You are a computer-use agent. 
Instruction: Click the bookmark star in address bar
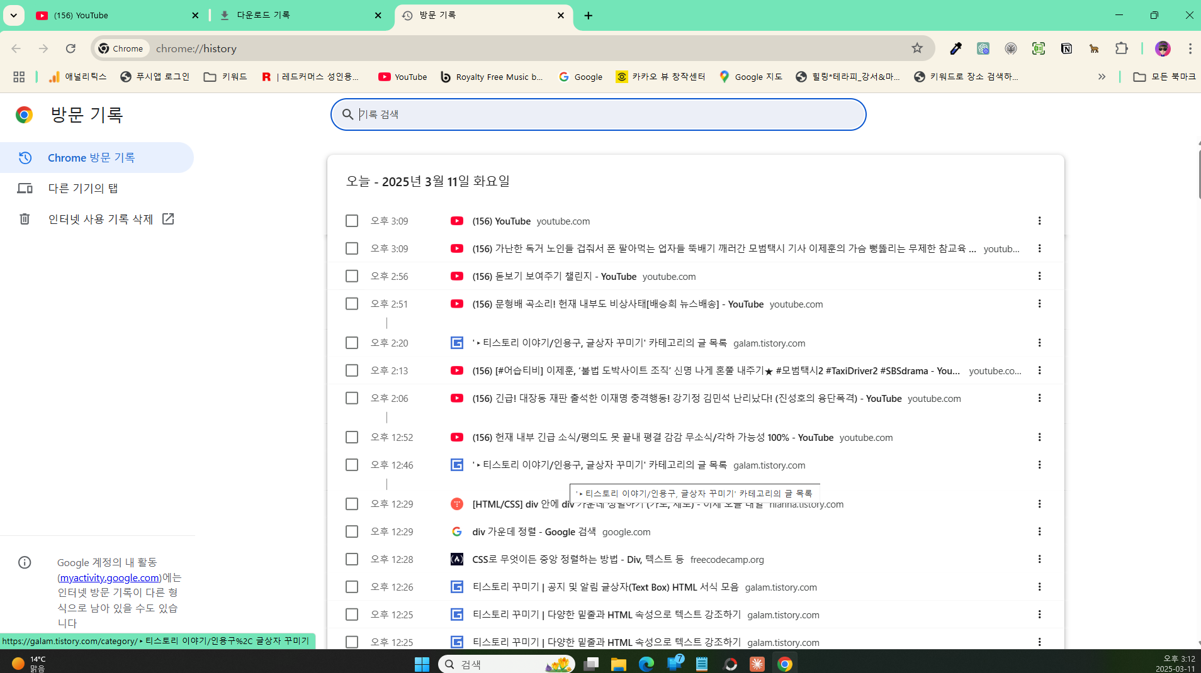point(916,48)
